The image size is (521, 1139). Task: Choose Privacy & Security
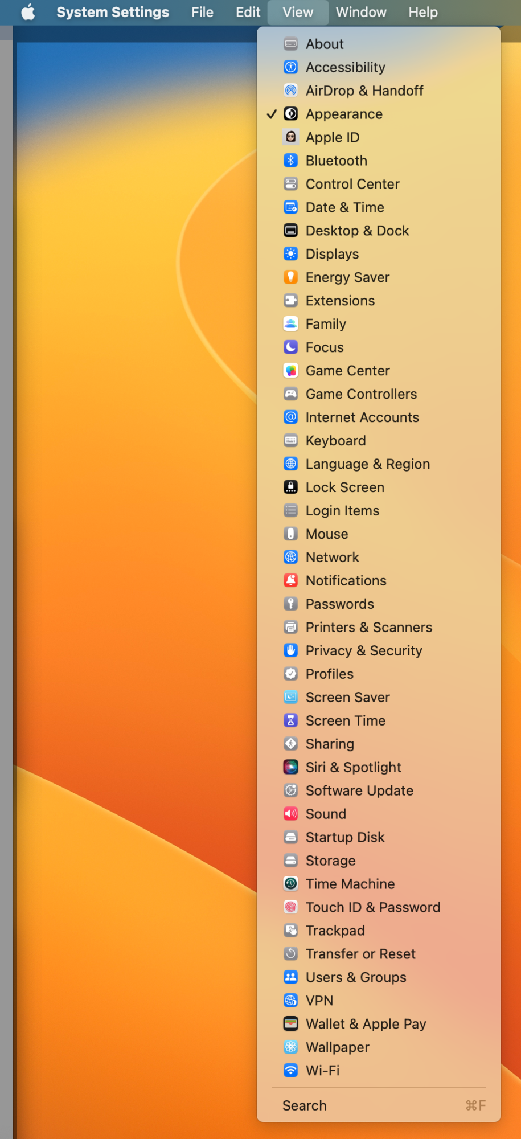point(379,651)
